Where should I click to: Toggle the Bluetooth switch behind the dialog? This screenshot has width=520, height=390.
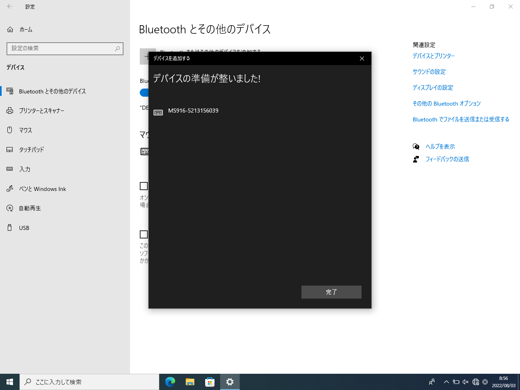click(x=144, y=93)
